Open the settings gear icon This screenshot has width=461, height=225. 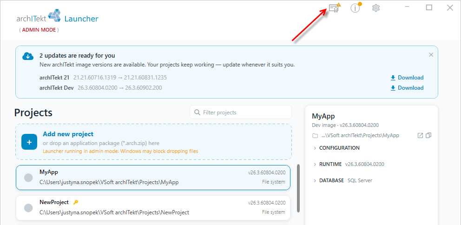pyautogui.click(x=376, y=8)
